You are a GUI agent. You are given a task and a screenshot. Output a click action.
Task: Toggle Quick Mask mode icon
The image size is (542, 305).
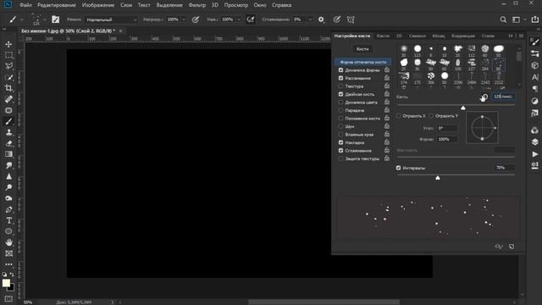tap(8, 299)
